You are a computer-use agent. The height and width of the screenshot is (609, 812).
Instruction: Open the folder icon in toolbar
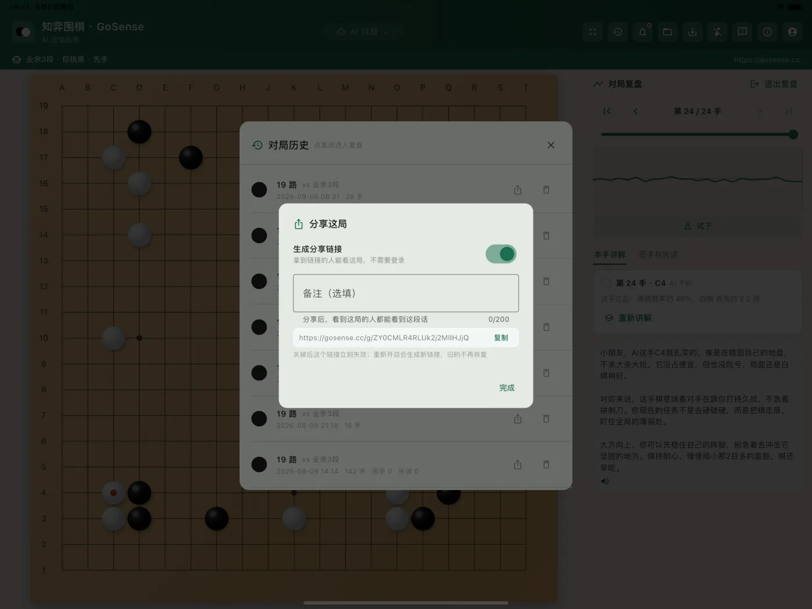click(x=668, y=32)
